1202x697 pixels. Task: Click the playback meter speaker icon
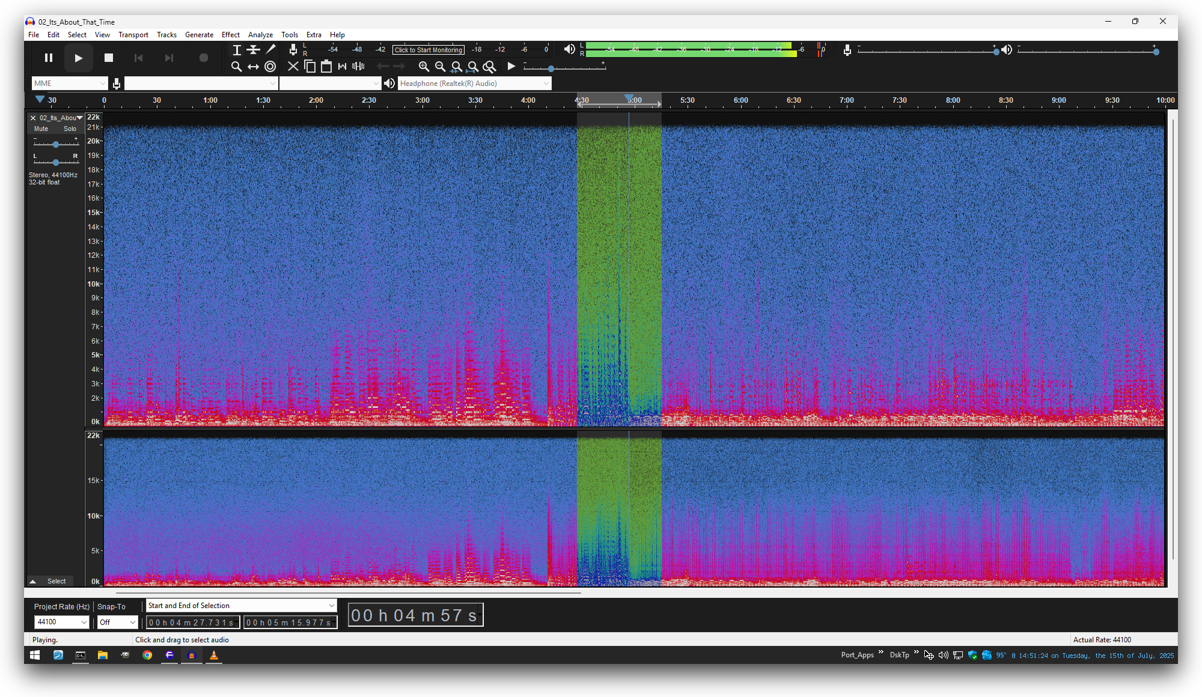(569, 49)
